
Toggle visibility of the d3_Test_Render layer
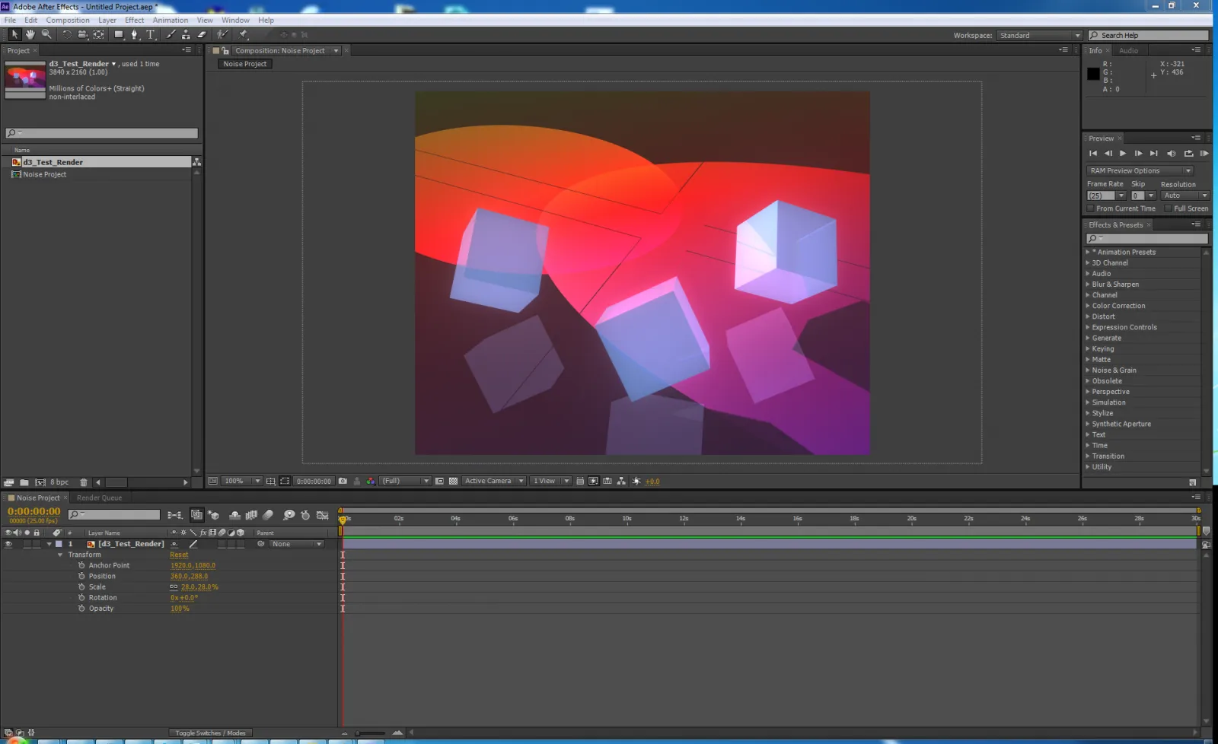pos(8,543)
